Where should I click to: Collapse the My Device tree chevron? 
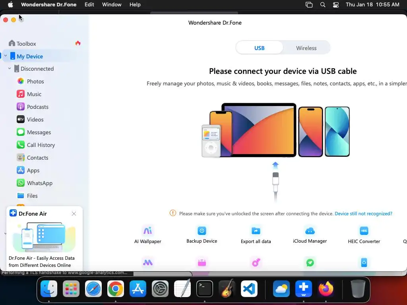pos(6,56)
